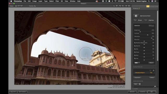Click the first zoom magnifier tool icon

(120, 6)
